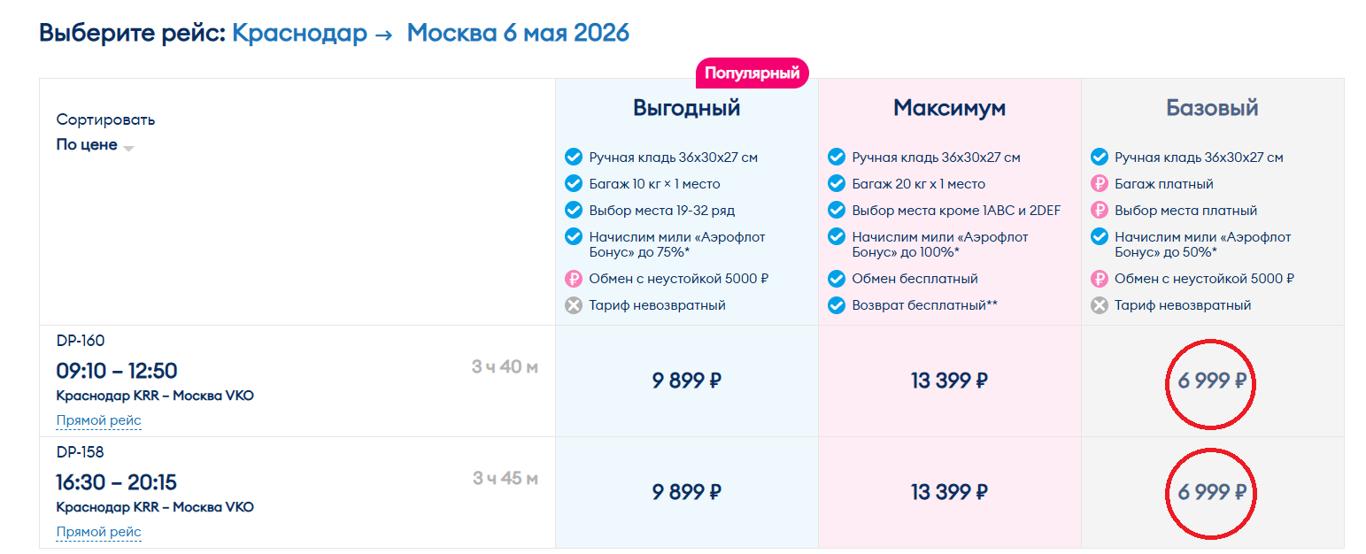Expand "Прямой рейс" details for flight DP-158
Screen dimensions: 1366x554
[98, 532]
